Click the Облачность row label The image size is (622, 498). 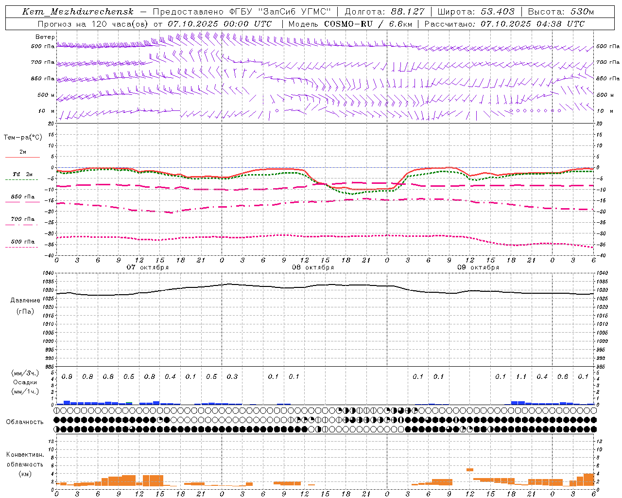click(x=25, y=422)
